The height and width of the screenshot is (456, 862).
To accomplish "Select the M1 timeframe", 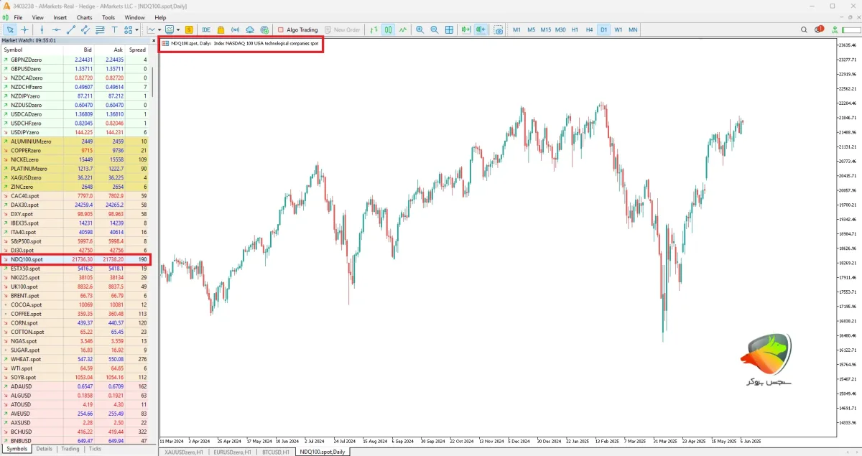I will click(516, 29).
